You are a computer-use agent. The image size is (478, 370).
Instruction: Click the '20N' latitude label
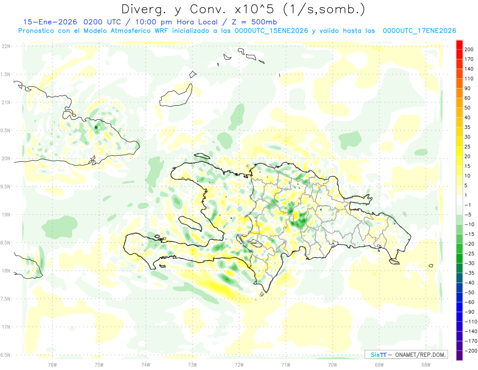pyautogui.click(x=6, y=158)
